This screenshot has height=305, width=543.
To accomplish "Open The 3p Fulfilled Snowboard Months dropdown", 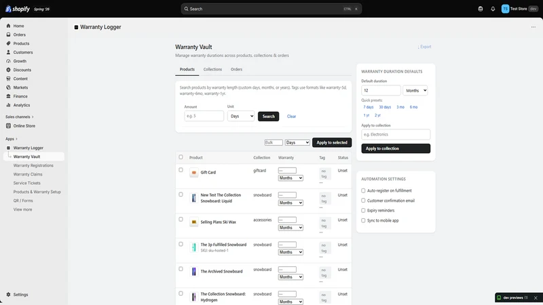I will (291, 252).
